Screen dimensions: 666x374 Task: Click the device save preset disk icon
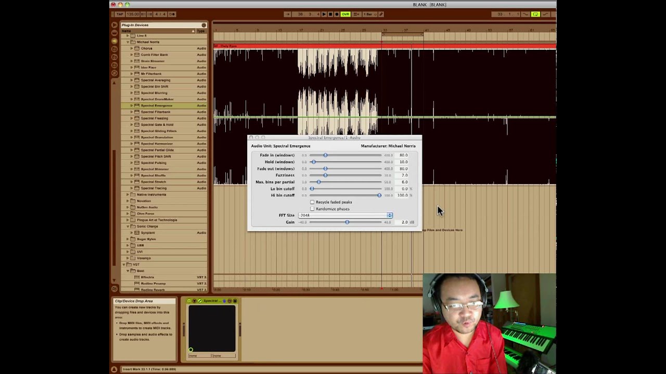point(235,301)
